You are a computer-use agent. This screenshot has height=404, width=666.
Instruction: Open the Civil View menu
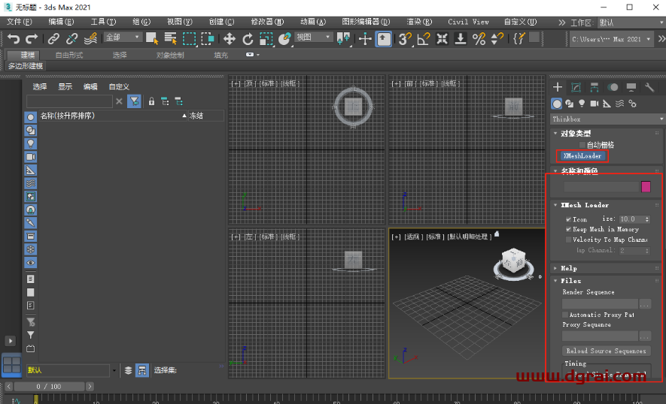point(468,22)
